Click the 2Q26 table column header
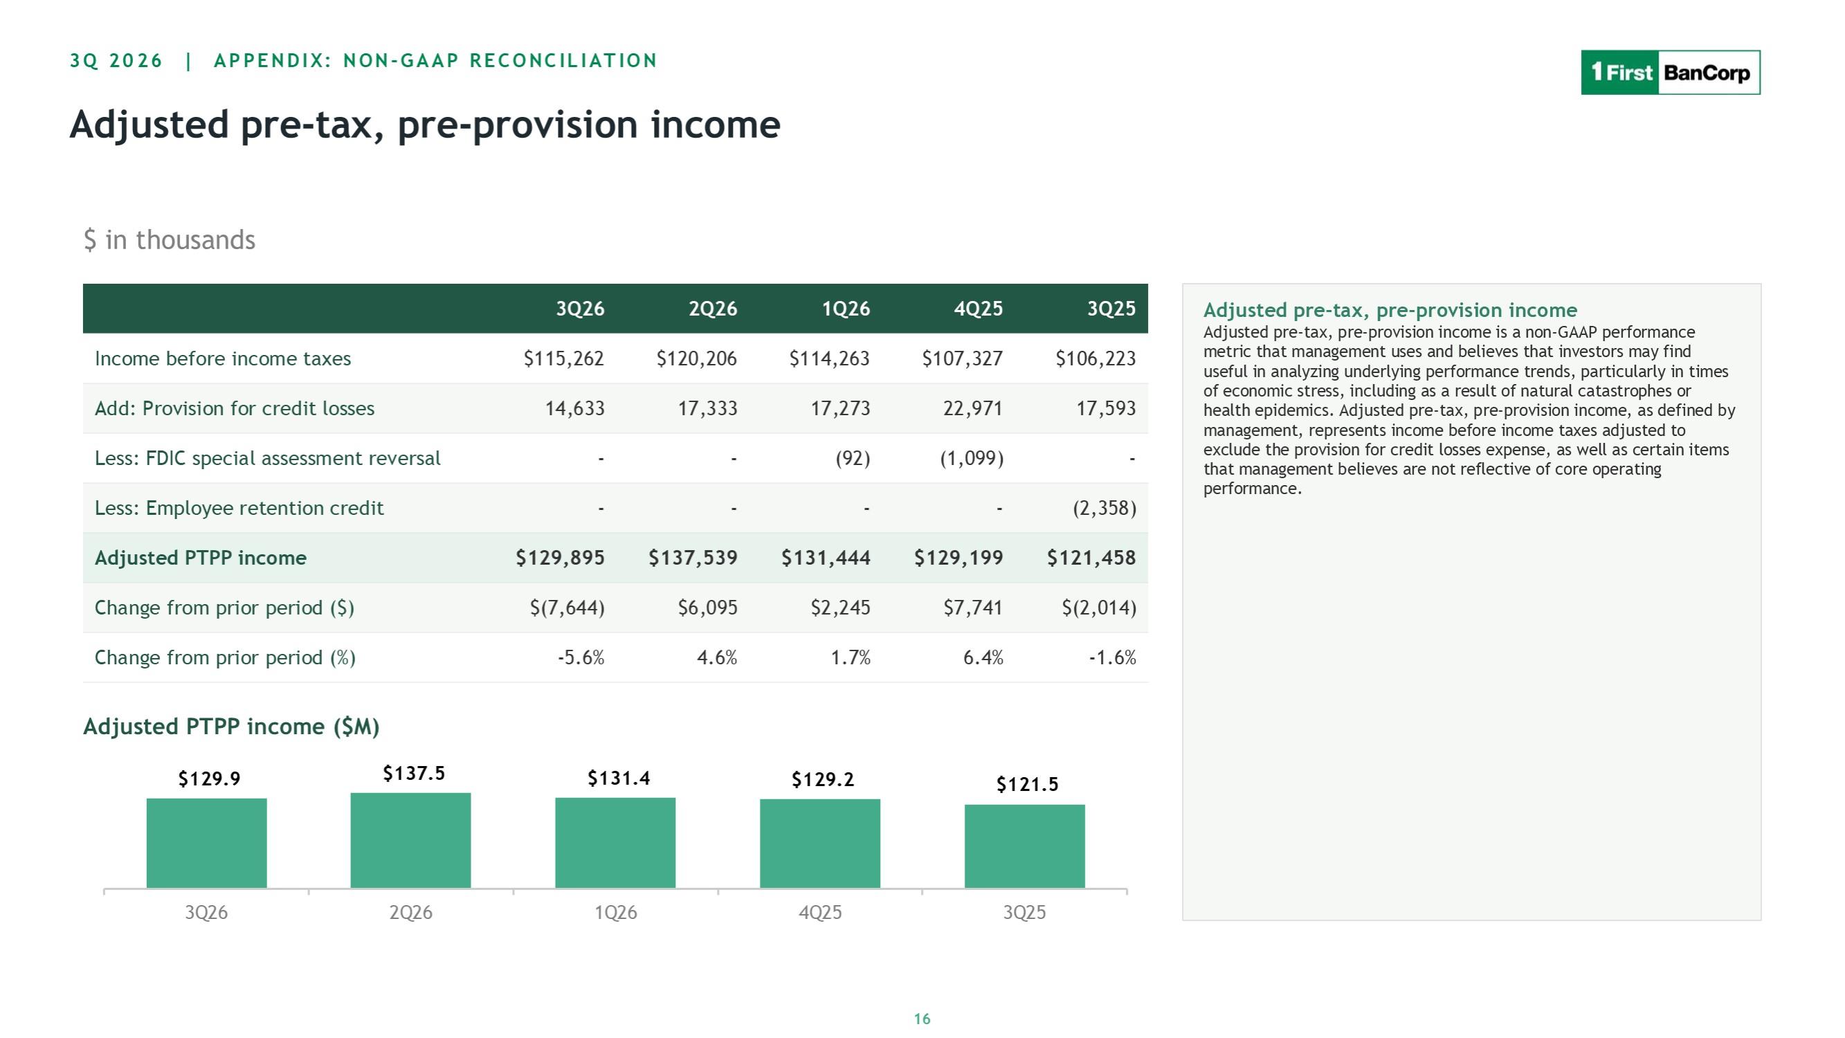This screenshot has height=1038, width=1845. 713,309
